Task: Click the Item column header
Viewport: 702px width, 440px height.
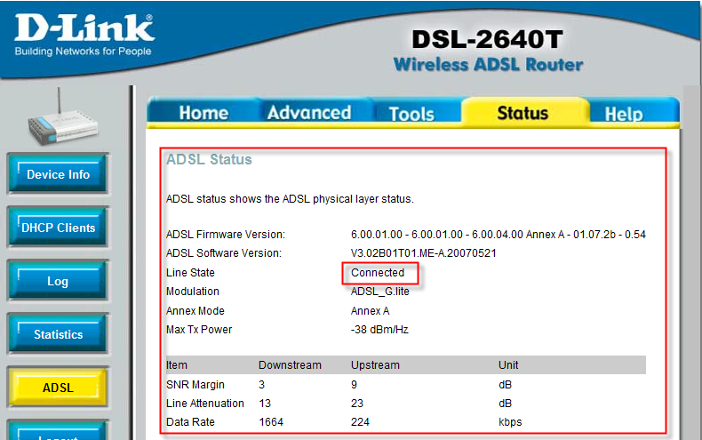Action: click(177, 365)
